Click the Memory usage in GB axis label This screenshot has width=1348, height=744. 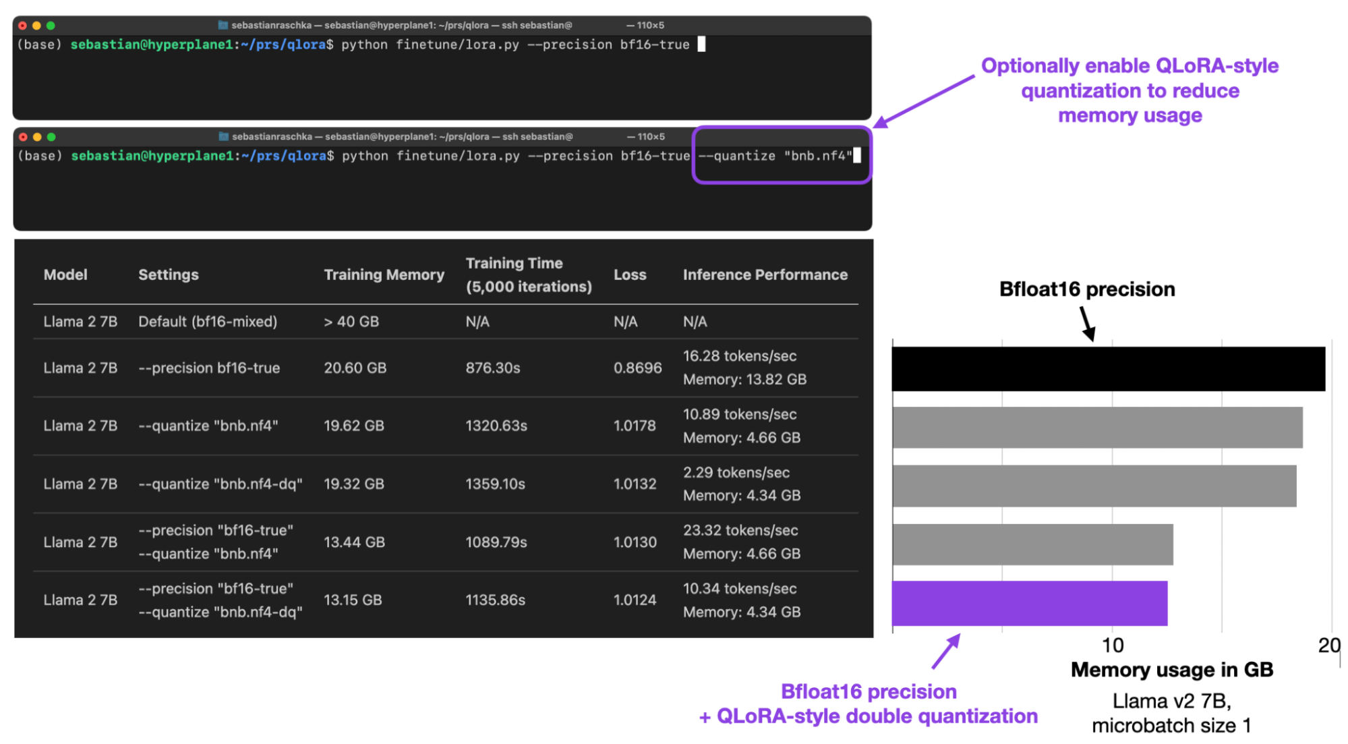click(x=1171, y=669)
